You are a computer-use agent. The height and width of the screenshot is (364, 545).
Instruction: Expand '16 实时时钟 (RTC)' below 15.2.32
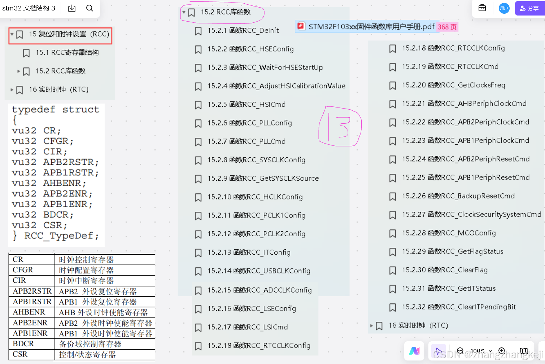[x=371, y=325]
